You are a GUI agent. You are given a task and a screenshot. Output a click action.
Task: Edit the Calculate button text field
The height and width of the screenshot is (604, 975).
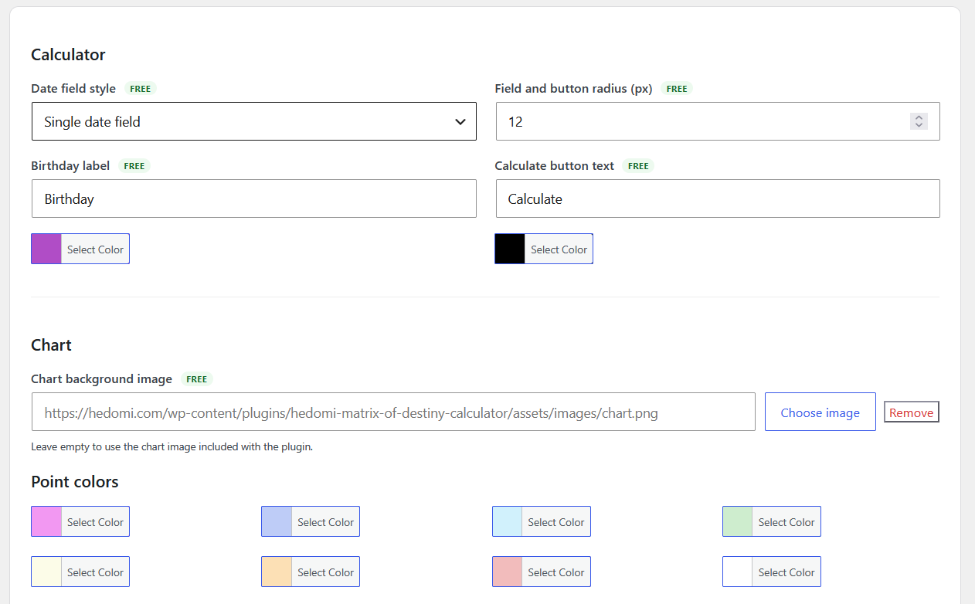(x=718, y=199)
